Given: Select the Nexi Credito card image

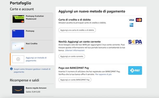Looking at the screenshot, I should pyautogui.click(x=18, y=46).
